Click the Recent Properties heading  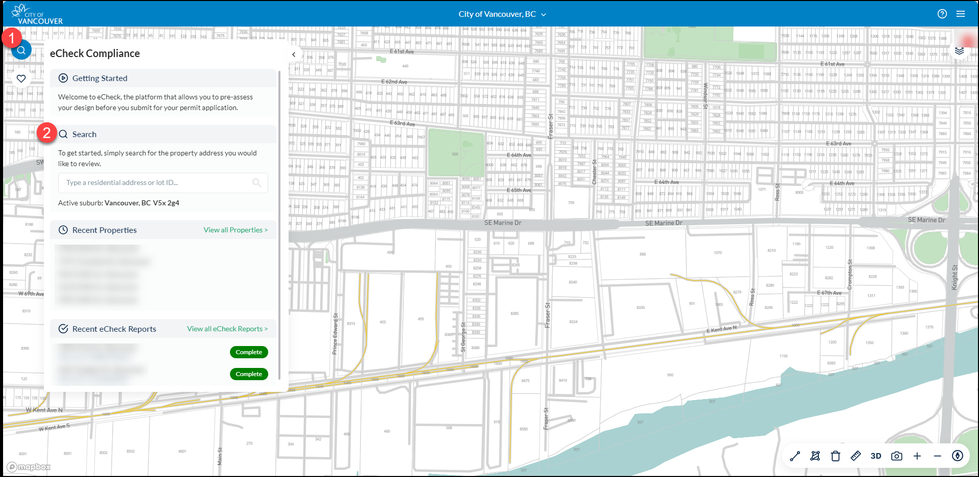[105, 230]
